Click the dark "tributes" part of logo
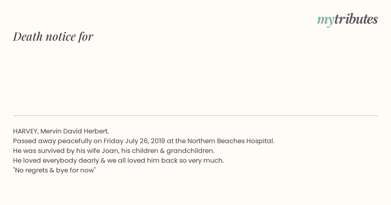The height and width of the screenshot is (205, 391). tap(356, 19)
